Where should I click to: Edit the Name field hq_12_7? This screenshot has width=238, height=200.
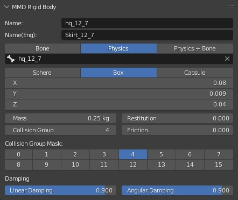[x=147, y=23]
